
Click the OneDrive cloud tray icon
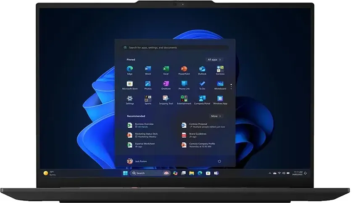point(275,173)
